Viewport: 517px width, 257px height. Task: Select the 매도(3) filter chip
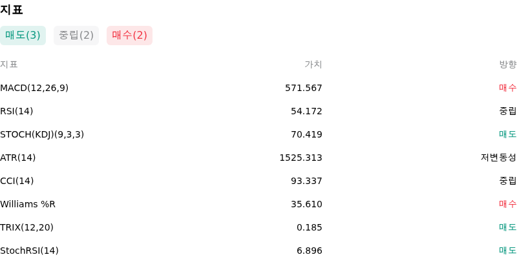[23, 36]
